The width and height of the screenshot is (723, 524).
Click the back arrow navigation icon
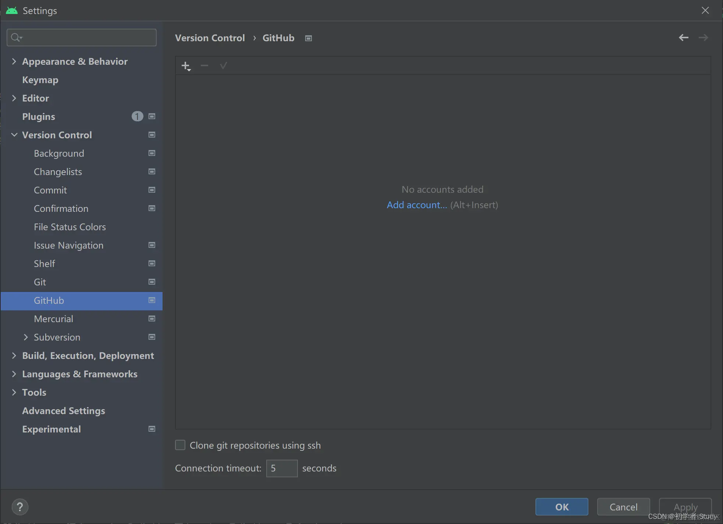coord(683,38)
